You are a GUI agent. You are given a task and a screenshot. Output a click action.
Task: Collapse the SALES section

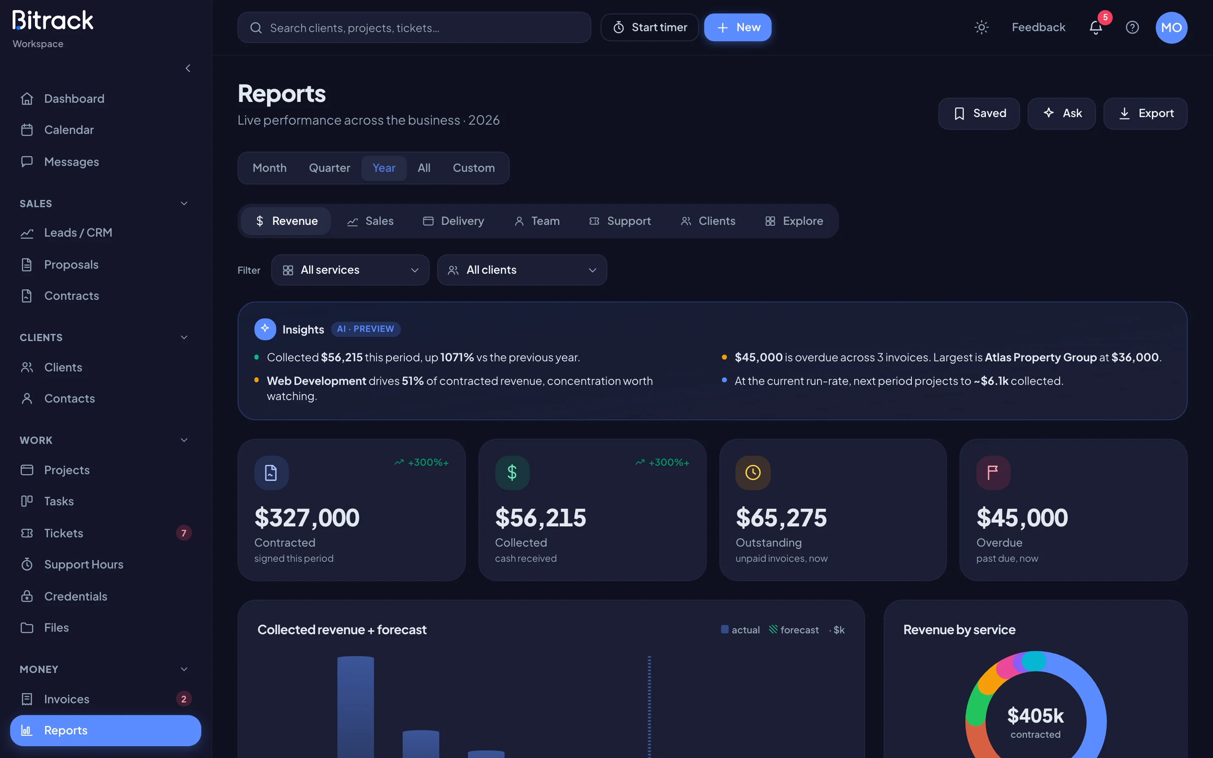coord(184,203)
